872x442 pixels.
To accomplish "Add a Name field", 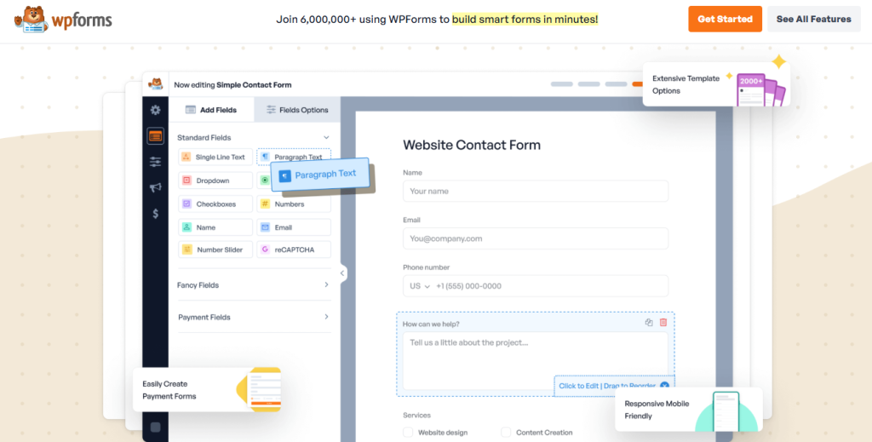I will click(215, 227).
